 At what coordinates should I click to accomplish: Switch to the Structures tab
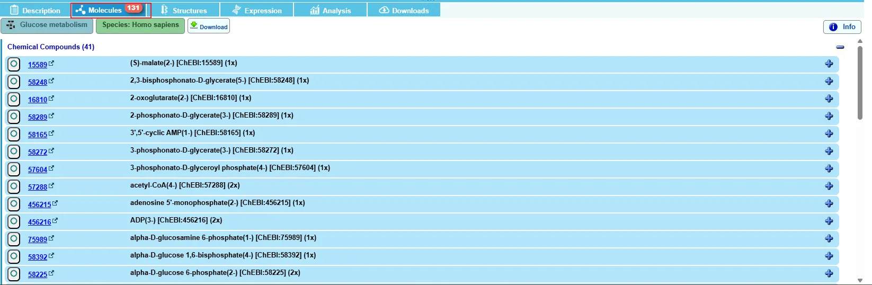coord(183,11)
